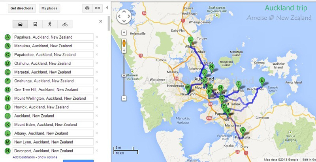Remove the Albany destination
This screenshot has height=162, width=316.
click(x=97, y=133)
